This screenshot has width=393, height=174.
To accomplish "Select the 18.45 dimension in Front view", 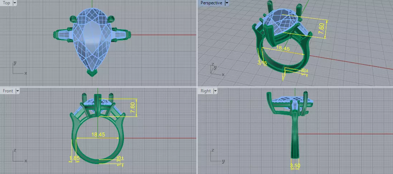I will pos(98,135).
